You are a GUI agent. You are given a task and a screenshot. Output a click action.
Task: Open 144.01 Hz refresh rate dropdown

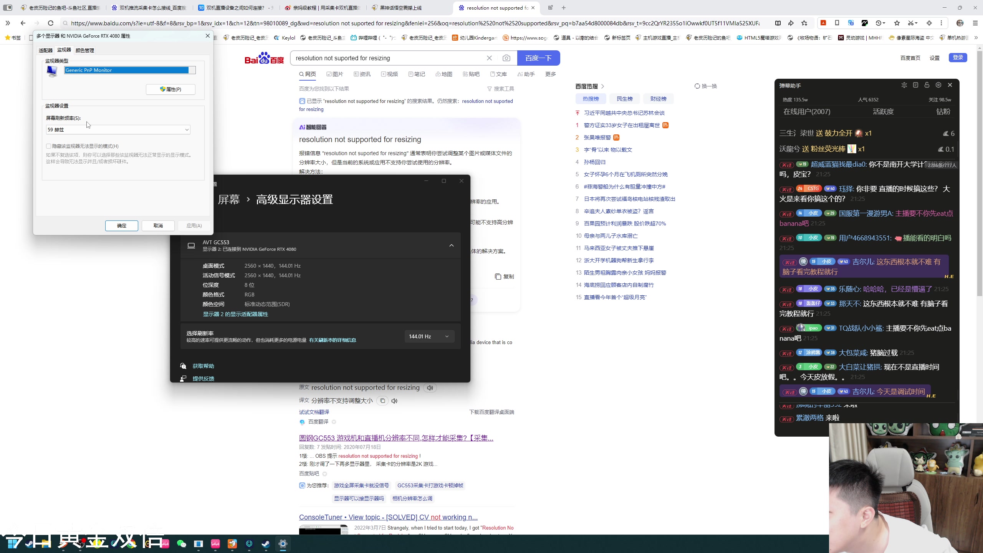click(x=429, y=336)
